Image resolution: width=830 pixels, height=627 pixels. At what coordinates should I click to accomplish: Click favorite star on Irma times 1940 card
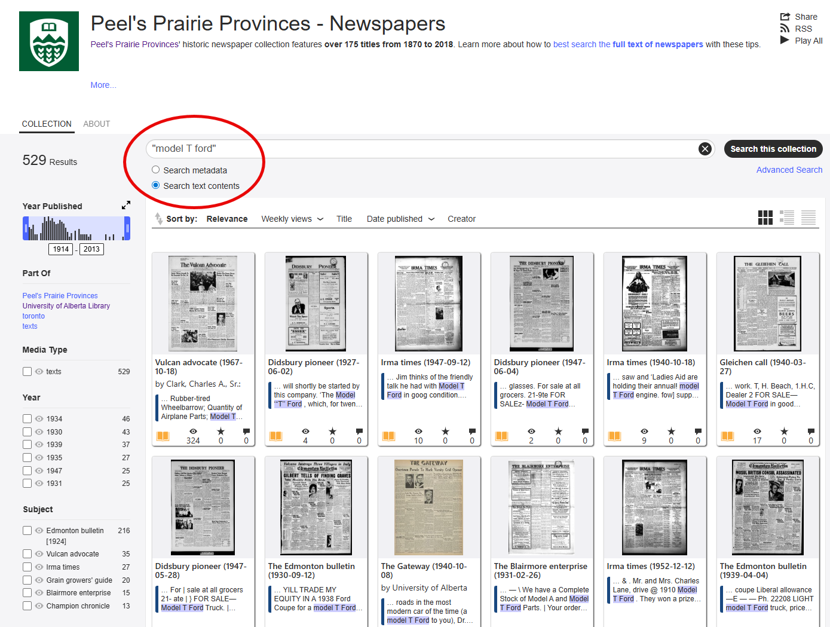coord(671,431)
